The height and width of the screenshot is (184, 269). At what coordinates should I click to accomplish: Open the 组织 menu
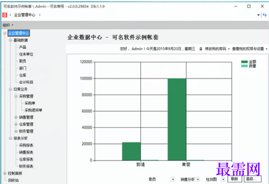pos(8,25)
